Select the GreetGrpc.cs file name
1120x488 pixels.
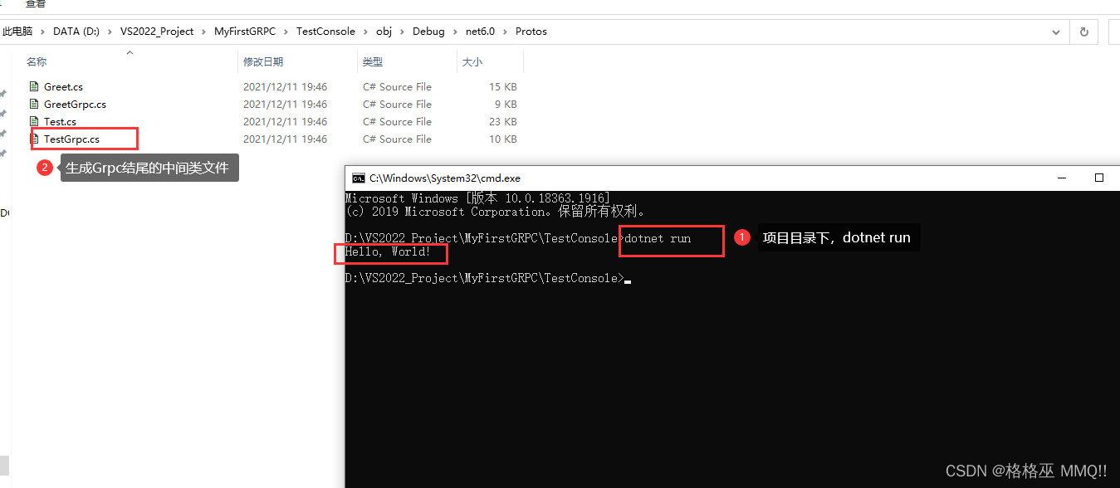[x=75, y=104]
